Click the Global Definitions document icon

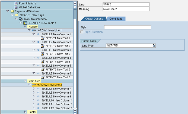pos(16,7)
